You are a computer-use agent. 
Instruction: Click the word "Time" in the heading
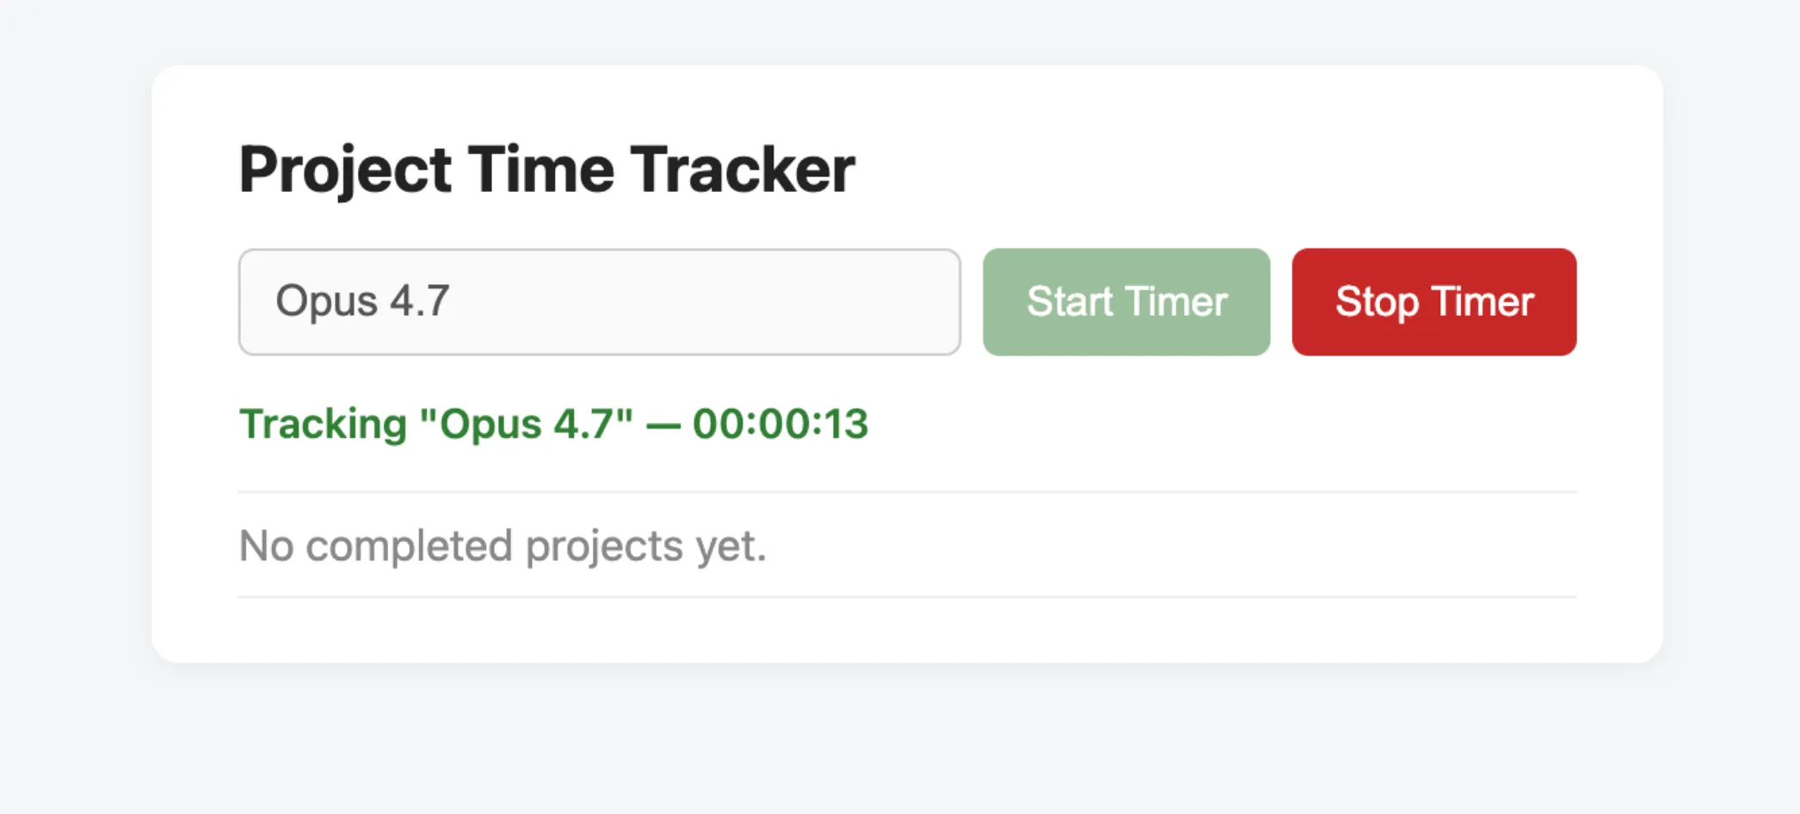point(540,170)
